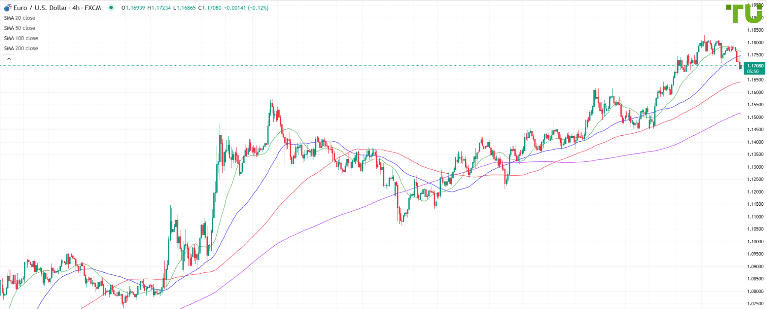Click the 1.16000 price axis label
The height and width of the screenshot is (309, 767).
tap(755, 92)
